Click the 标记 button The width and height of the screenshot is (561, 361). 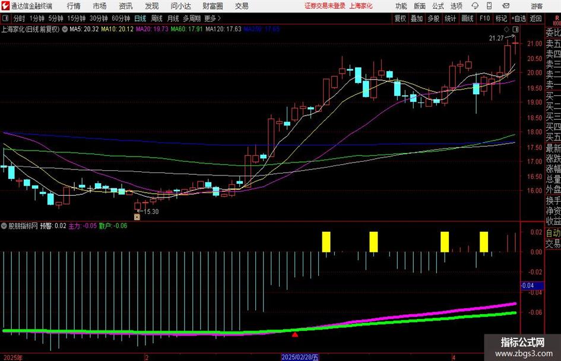(x=501, y=18)
